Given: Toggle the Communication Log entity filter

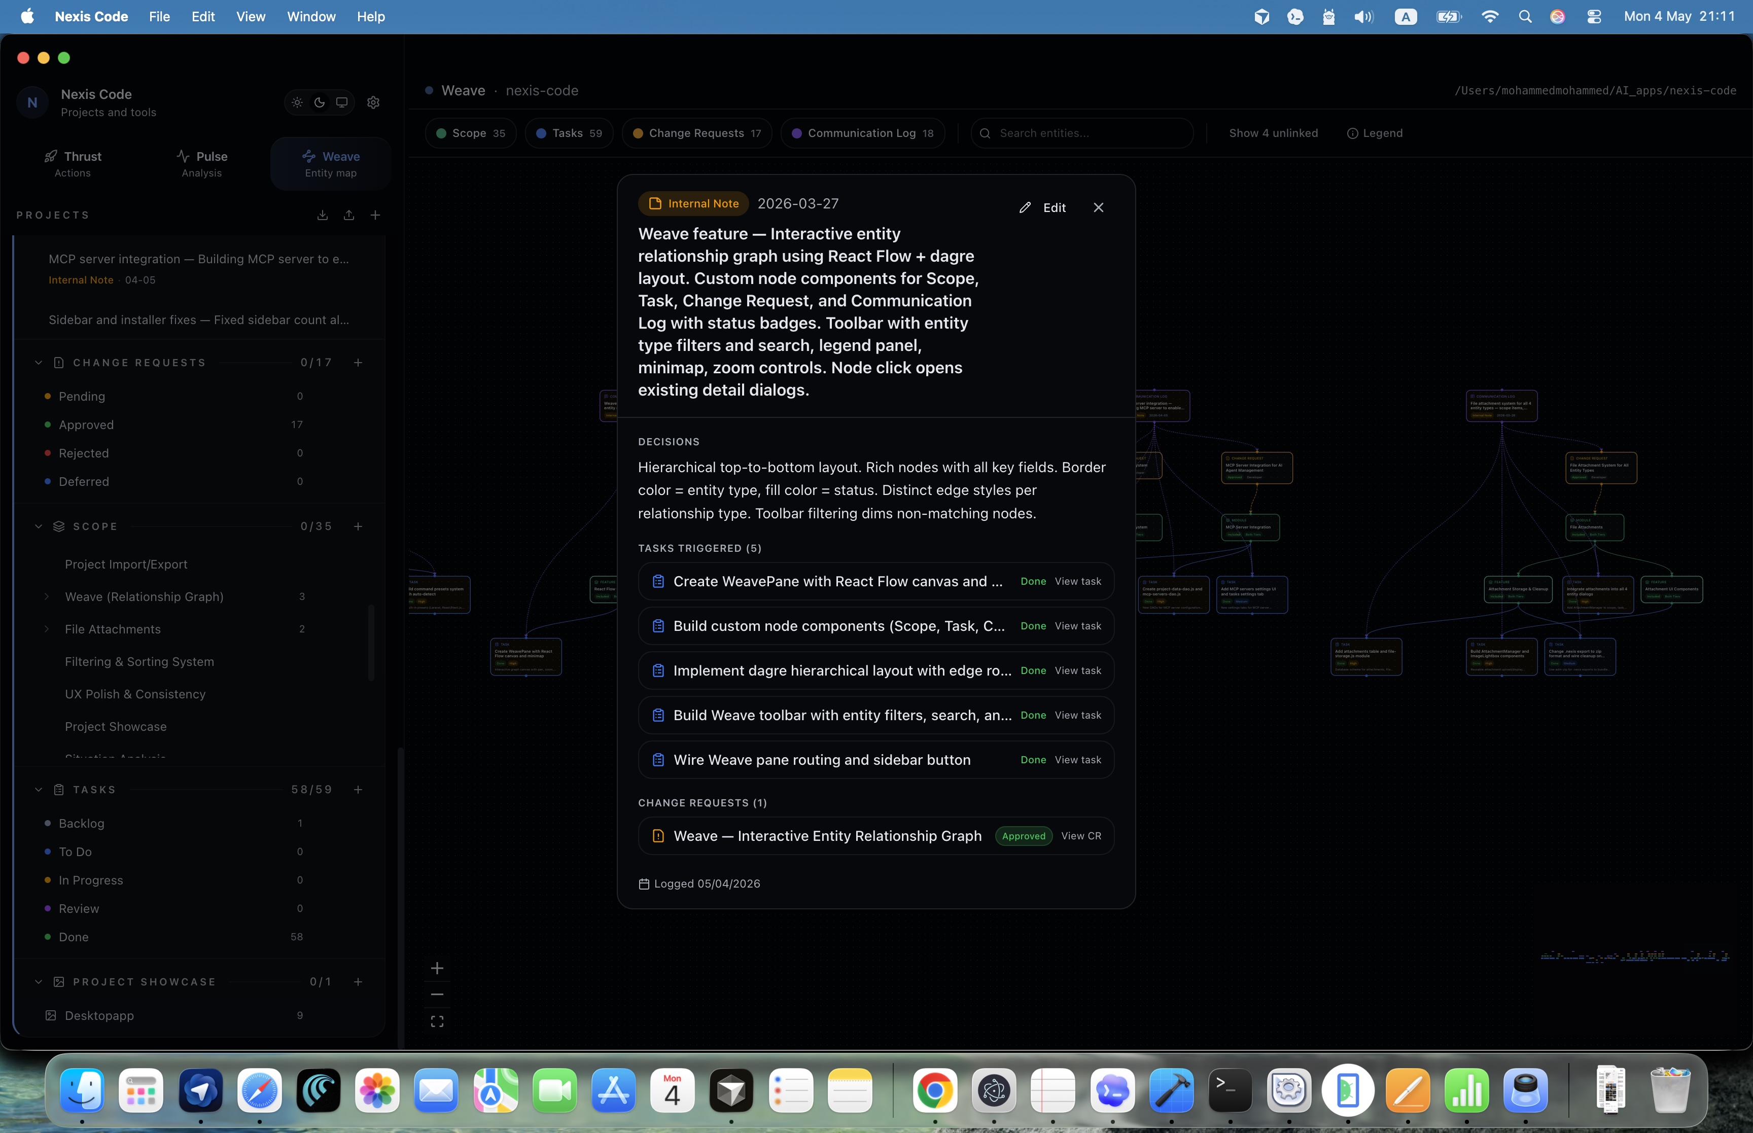Looking at the screenshot, I should (x=863, y=133).
